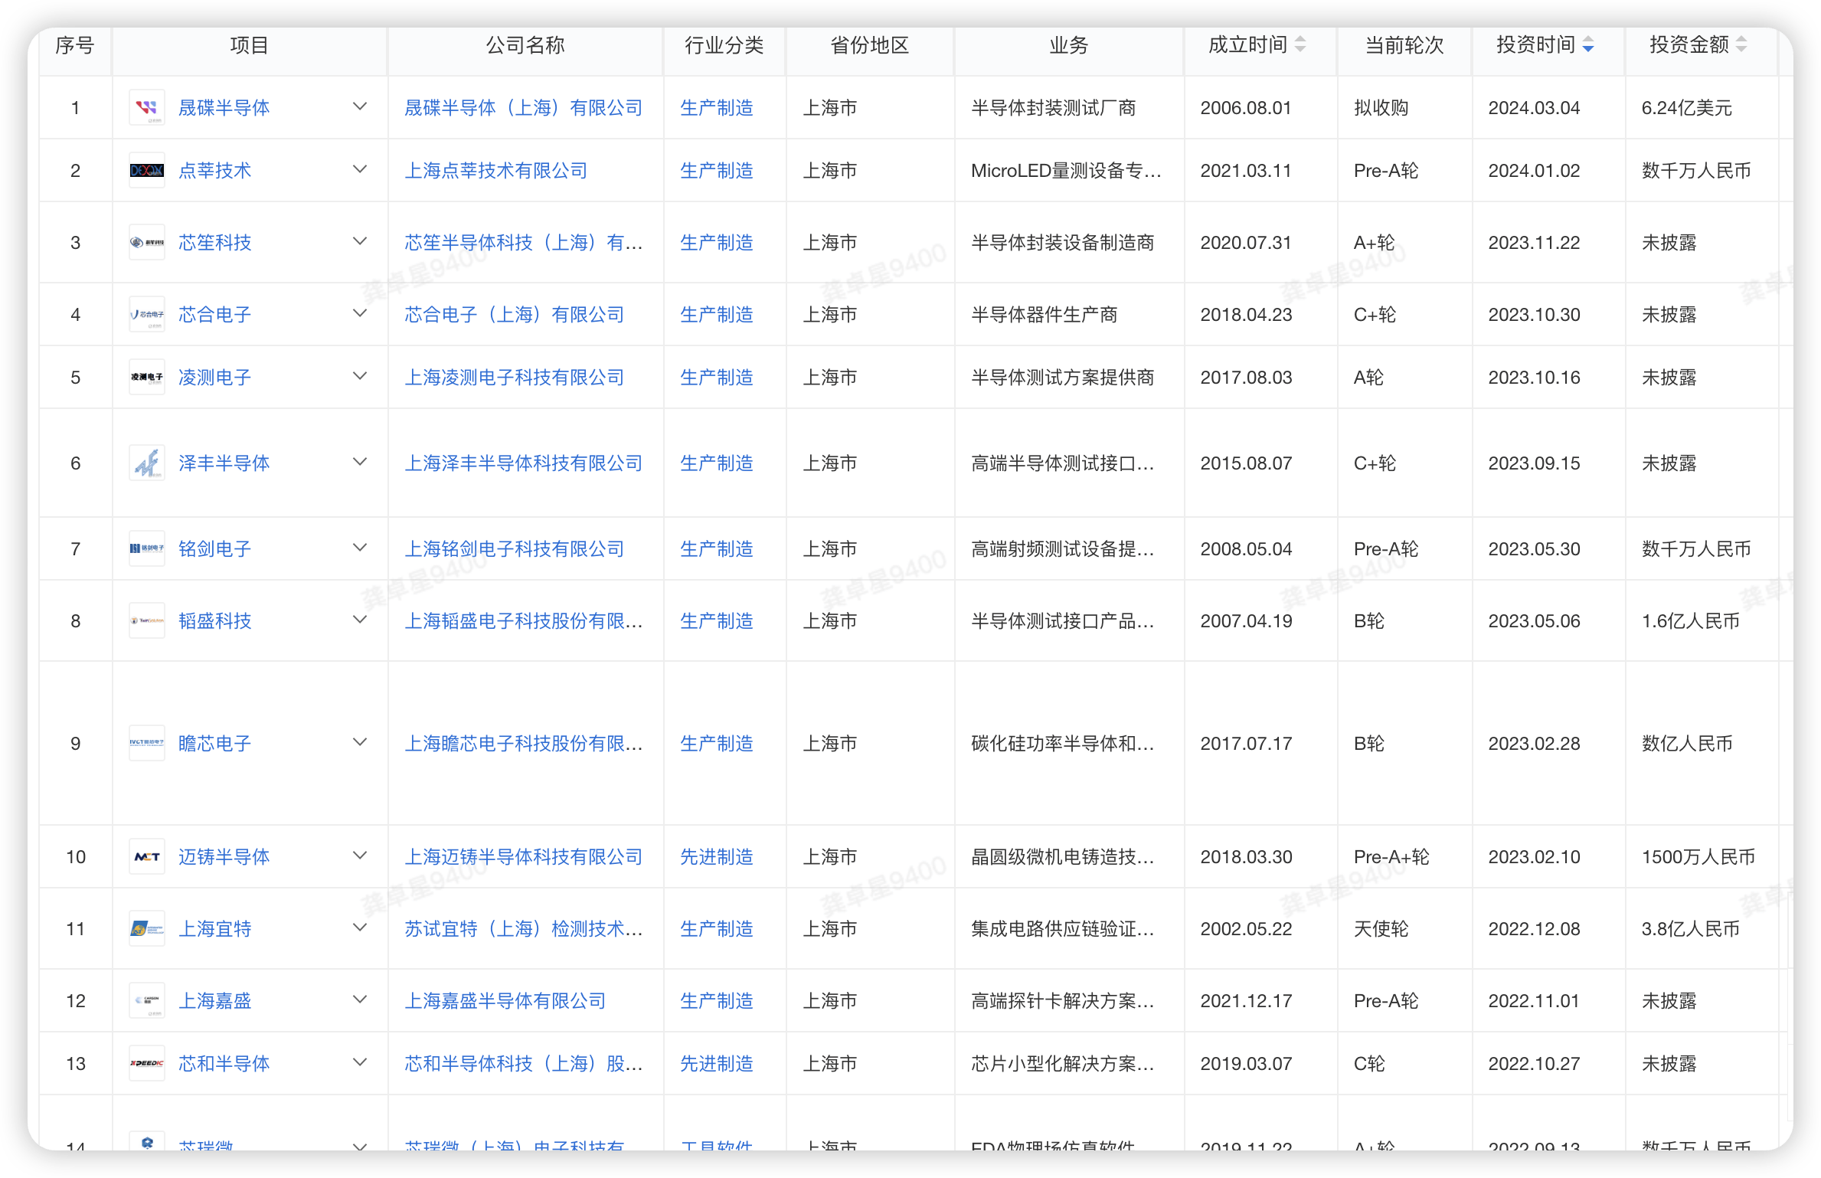Click 生产制造 category for 晟碟半导体
The image size is (1821, 1178).
point(717,108)
